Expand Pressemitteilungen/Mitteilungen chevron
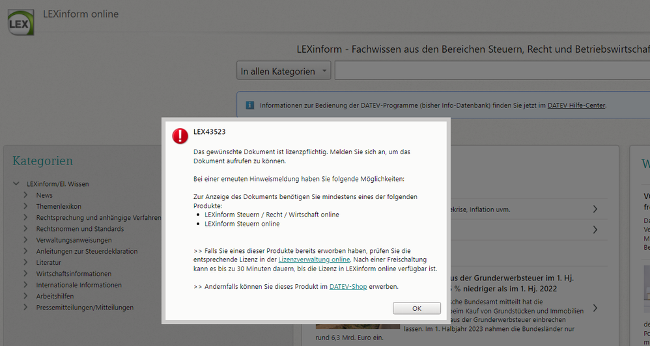This screenshot has width=650, height=346. pos(25,307)
